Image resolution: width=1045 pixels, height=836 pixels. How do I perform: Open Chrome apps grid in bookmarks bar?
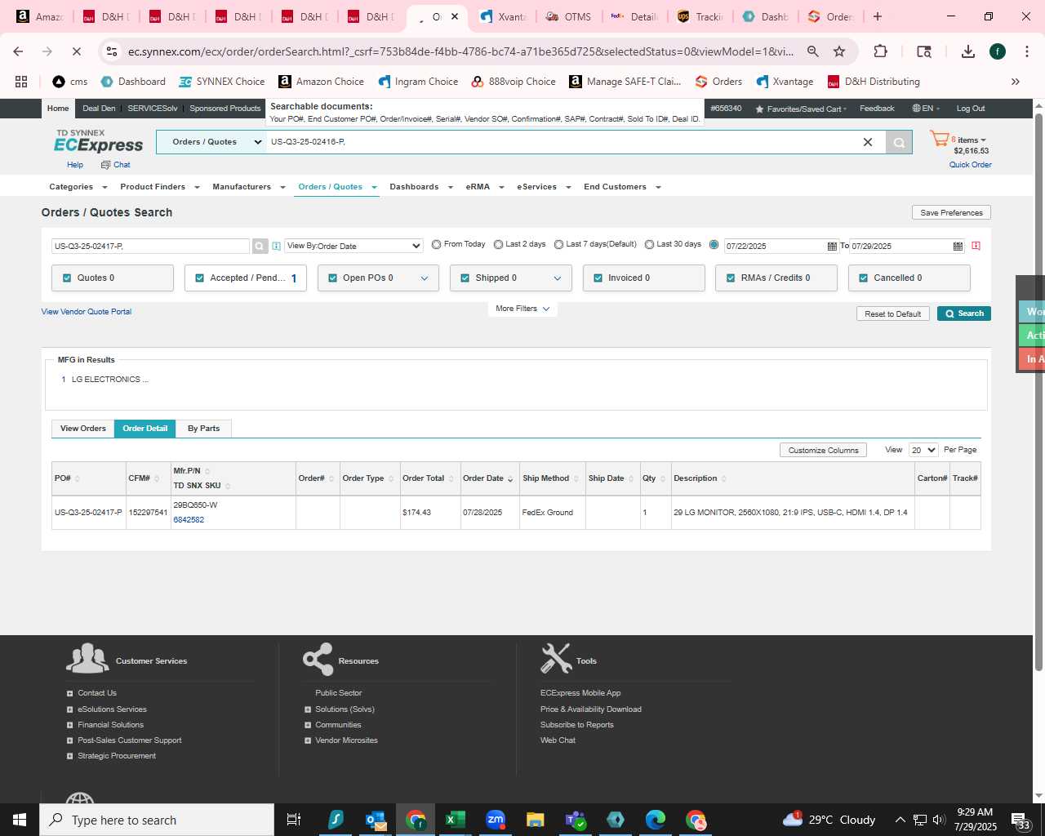tap(21, 82)
